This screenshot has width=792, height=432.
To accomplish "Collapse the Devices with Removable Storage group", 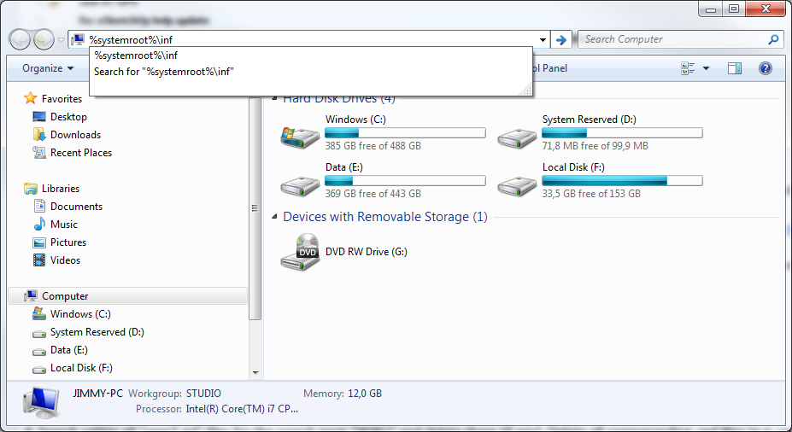I will click(275, 217).
